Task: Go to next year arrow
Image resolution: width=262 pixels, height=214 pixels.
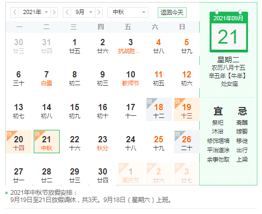Action: point(54,12)
